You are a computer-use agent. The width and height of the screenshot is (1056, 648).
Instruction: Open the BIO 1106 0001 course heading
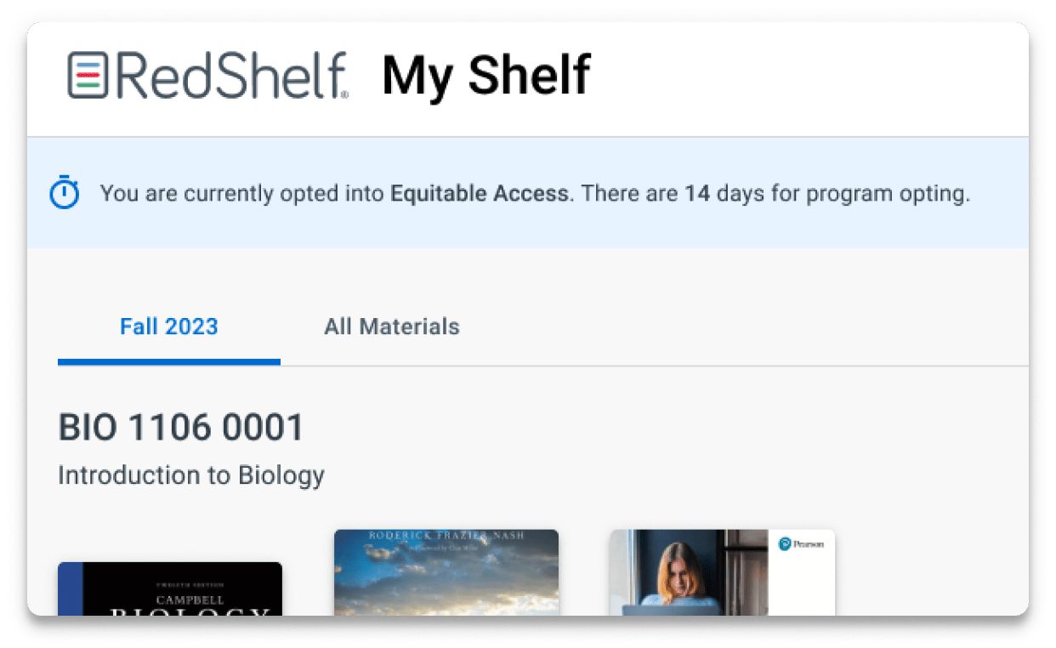(181, 427)
